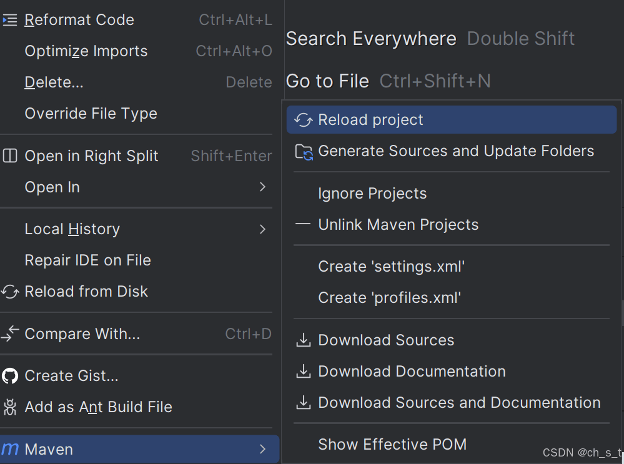Click the Download Documentation arrow icon

pyautogui.click(x=303, y=372)
